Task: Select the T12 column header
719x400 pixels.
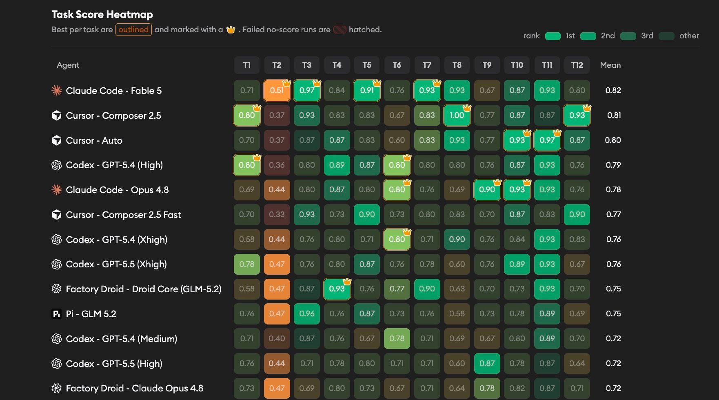Action: point(577,65)
